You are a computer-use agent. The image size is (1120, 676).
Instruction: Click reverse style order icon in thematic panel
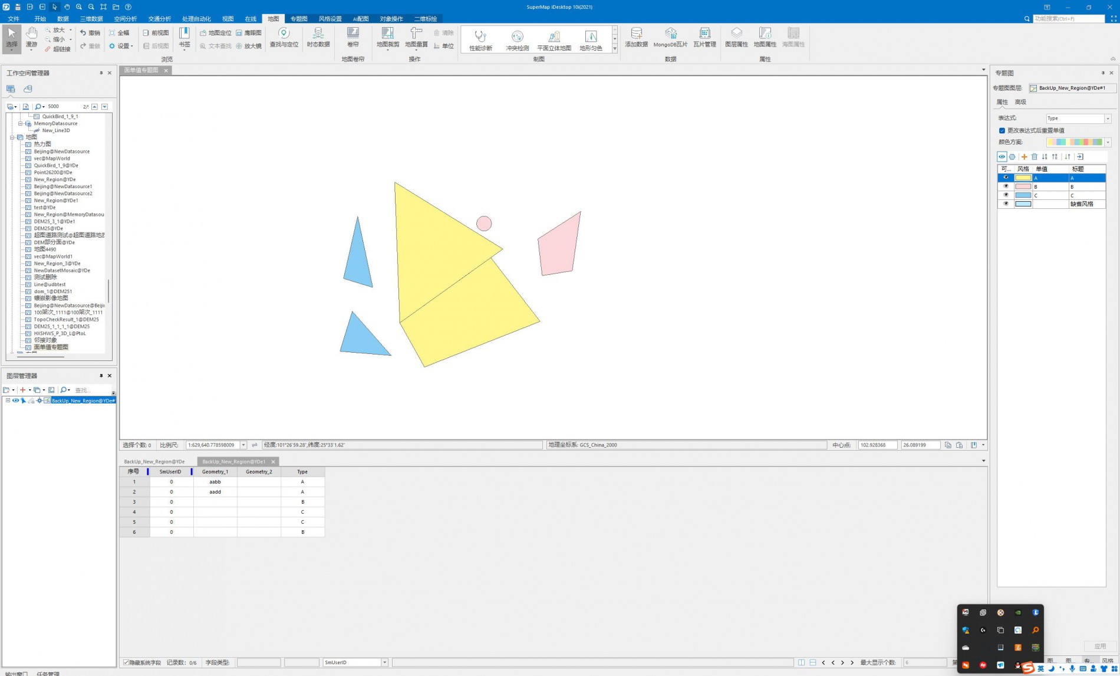point(1068,157)
